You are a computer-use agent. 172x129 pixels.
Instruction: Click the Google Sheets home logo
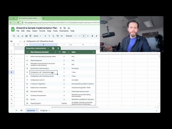13,29
